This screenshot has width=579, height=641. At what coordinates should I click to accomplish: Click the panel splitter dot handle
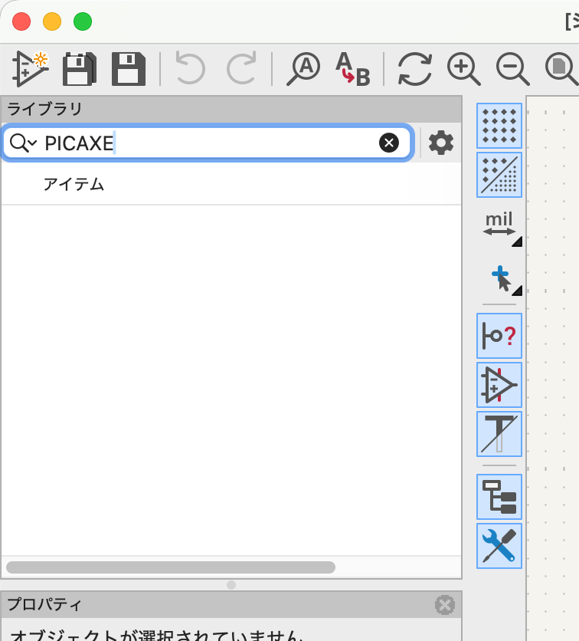pyautogui.click(x=231, y=585)
